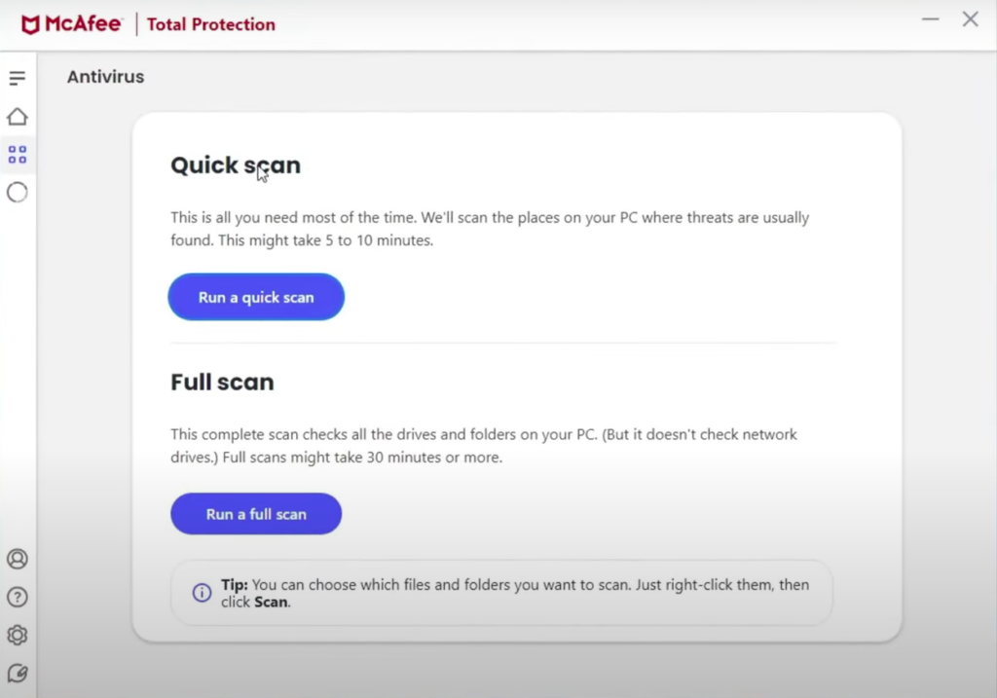Viewport: 997px width, 698px height.
Task: Click the Tip banner about scanning folders
Action: (x=499, y=592)
